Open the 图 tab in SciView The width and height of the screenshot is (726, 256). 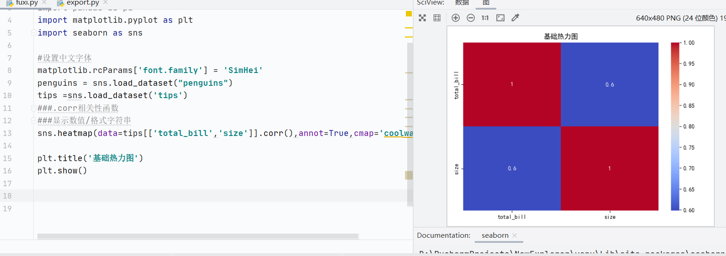click(486, 3)
